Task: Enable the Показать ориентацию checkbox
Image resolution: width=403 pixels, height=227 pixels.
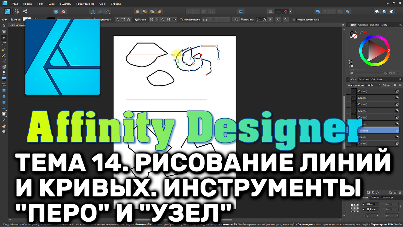Action: pos(294,20)
